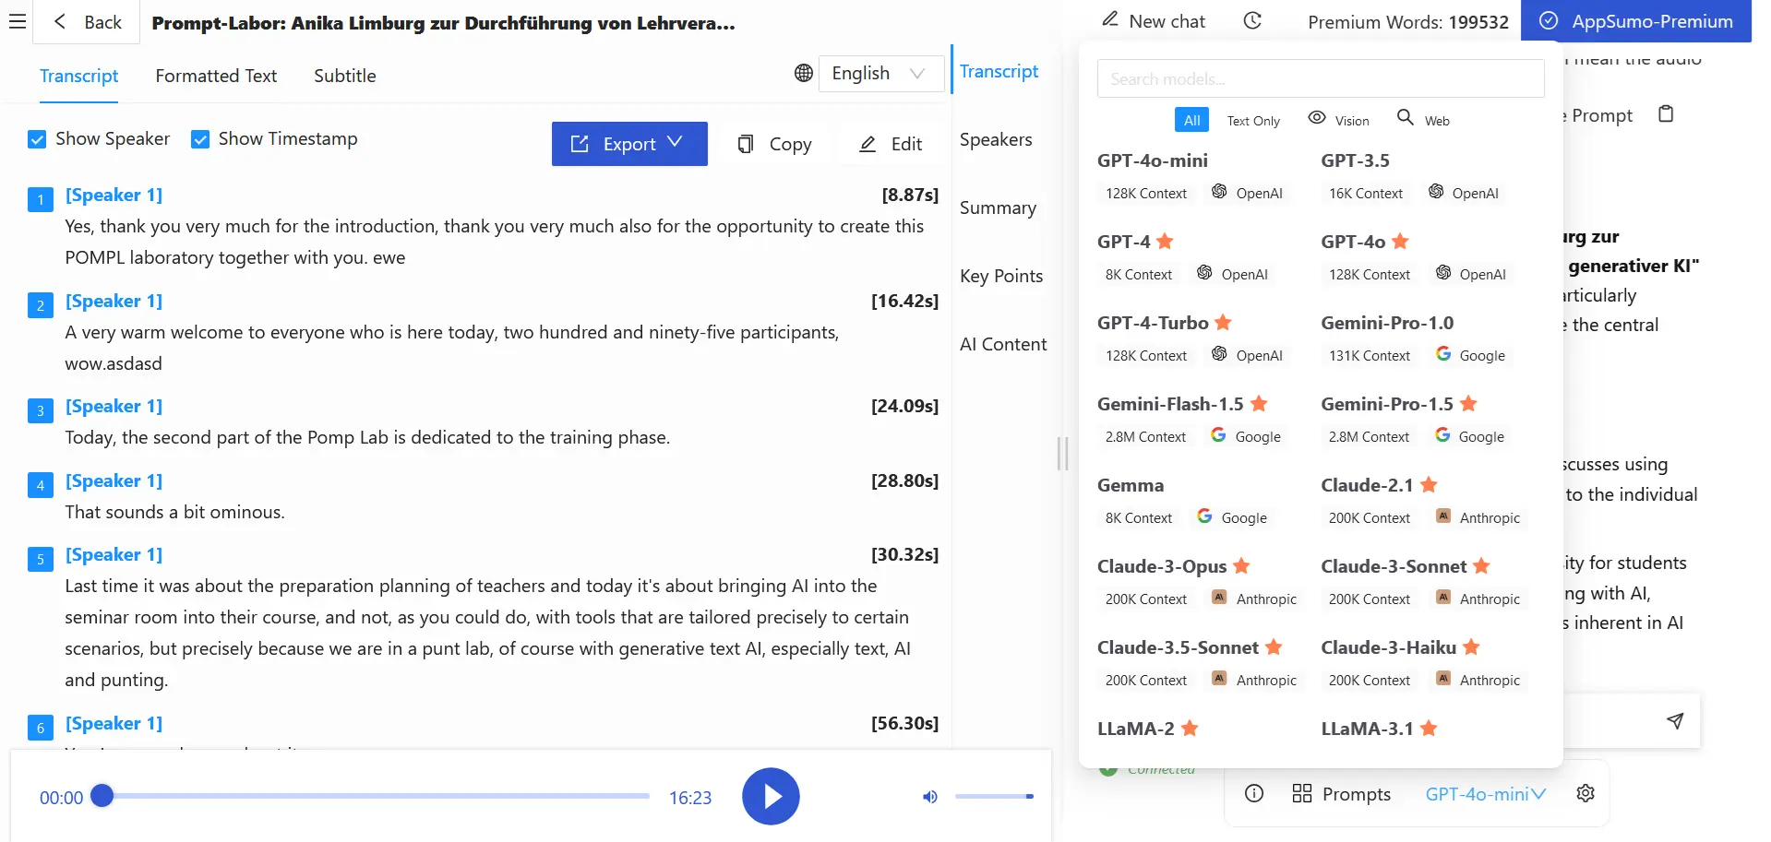Click the Search models input field

[x=1321, y=78]
